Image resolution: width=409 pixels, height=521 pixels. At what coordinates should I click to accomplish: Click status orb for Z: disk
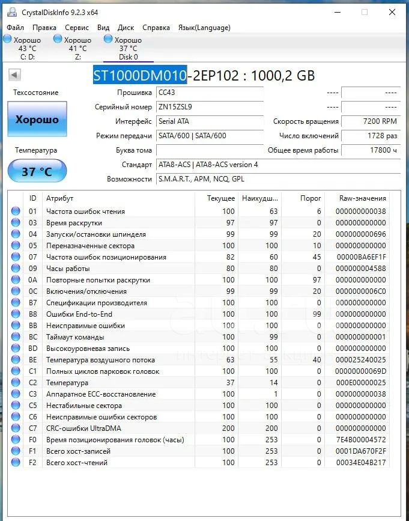pyautogui.click(x=58, y=39)
